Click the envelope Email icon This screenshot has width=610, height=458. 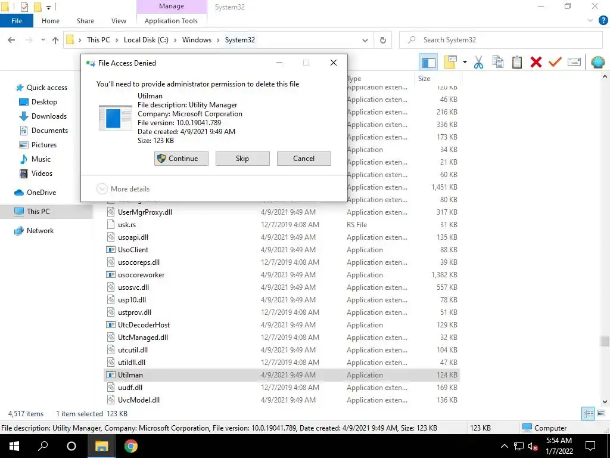pos(574,62)
